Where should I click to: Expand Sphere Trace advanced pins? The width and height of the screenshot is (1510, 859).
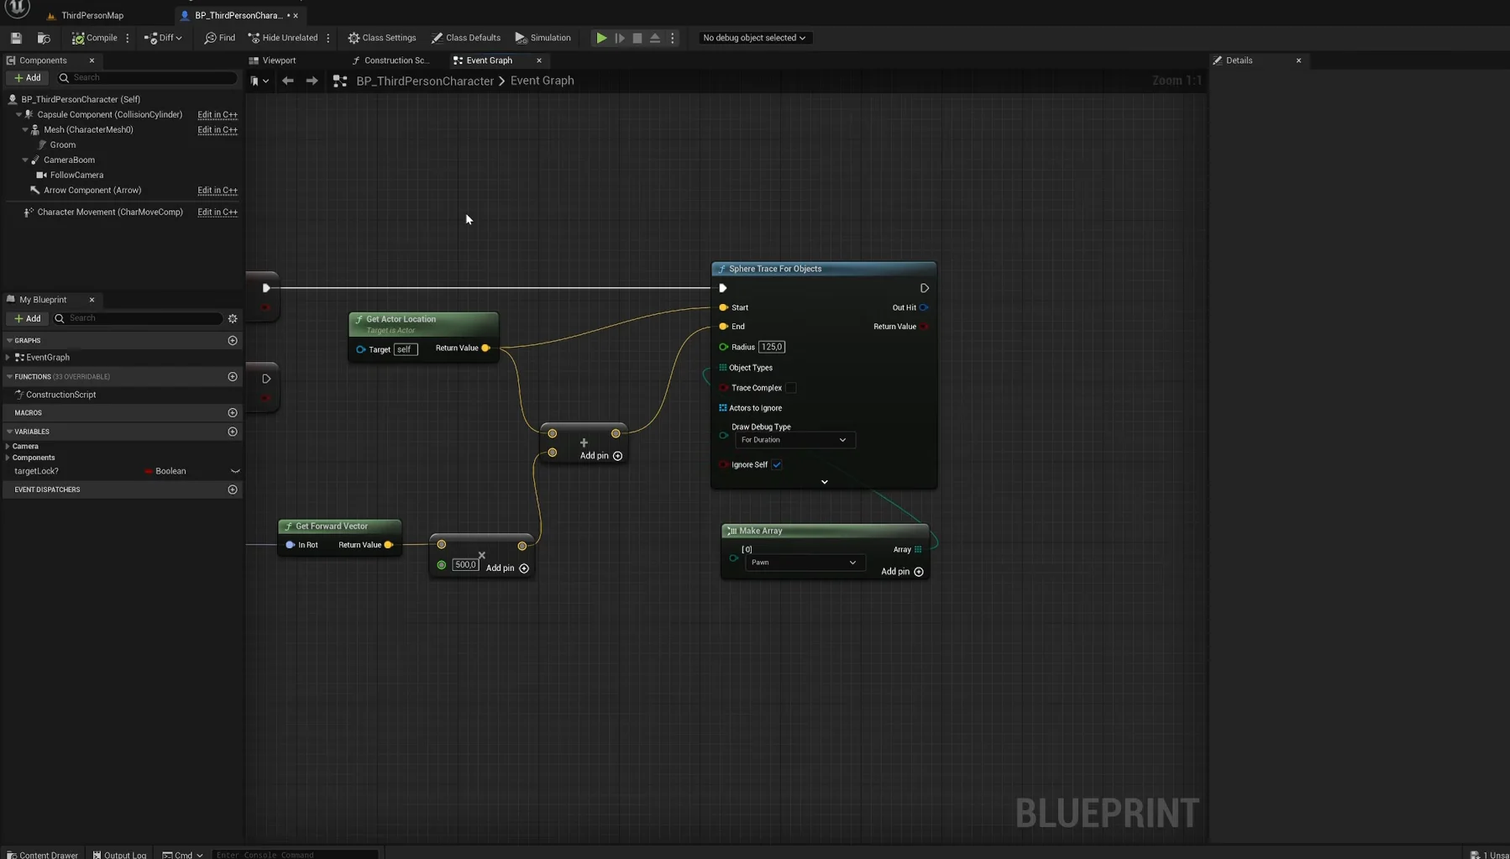pos(824,482)
